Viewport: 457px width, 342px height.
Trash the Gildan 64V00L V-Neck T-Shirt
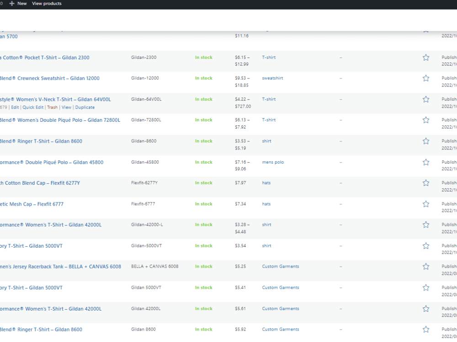click(53, 107)
